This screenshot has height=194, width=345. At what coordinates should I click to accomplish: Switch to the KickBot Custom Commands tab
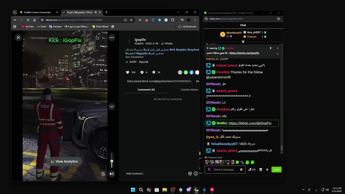pos(37,12)
